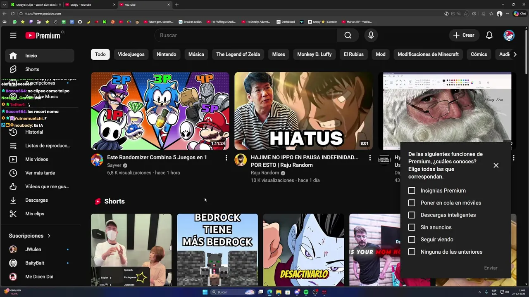Screen dimensions: 529x297
Task: Click the Windows Start button
Action: point(205,292)
